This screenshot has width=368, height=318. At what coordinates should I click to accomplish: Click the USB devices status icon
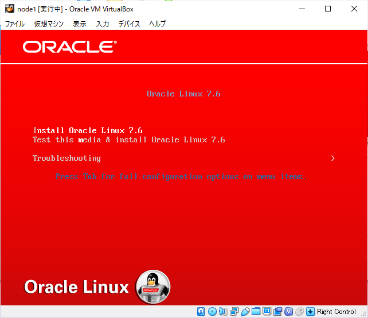[245, 312]
